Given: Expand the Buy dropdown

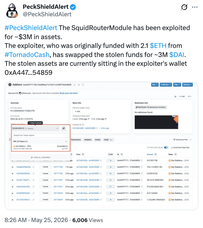Looking at the screenshot, I should click(155, 85).
